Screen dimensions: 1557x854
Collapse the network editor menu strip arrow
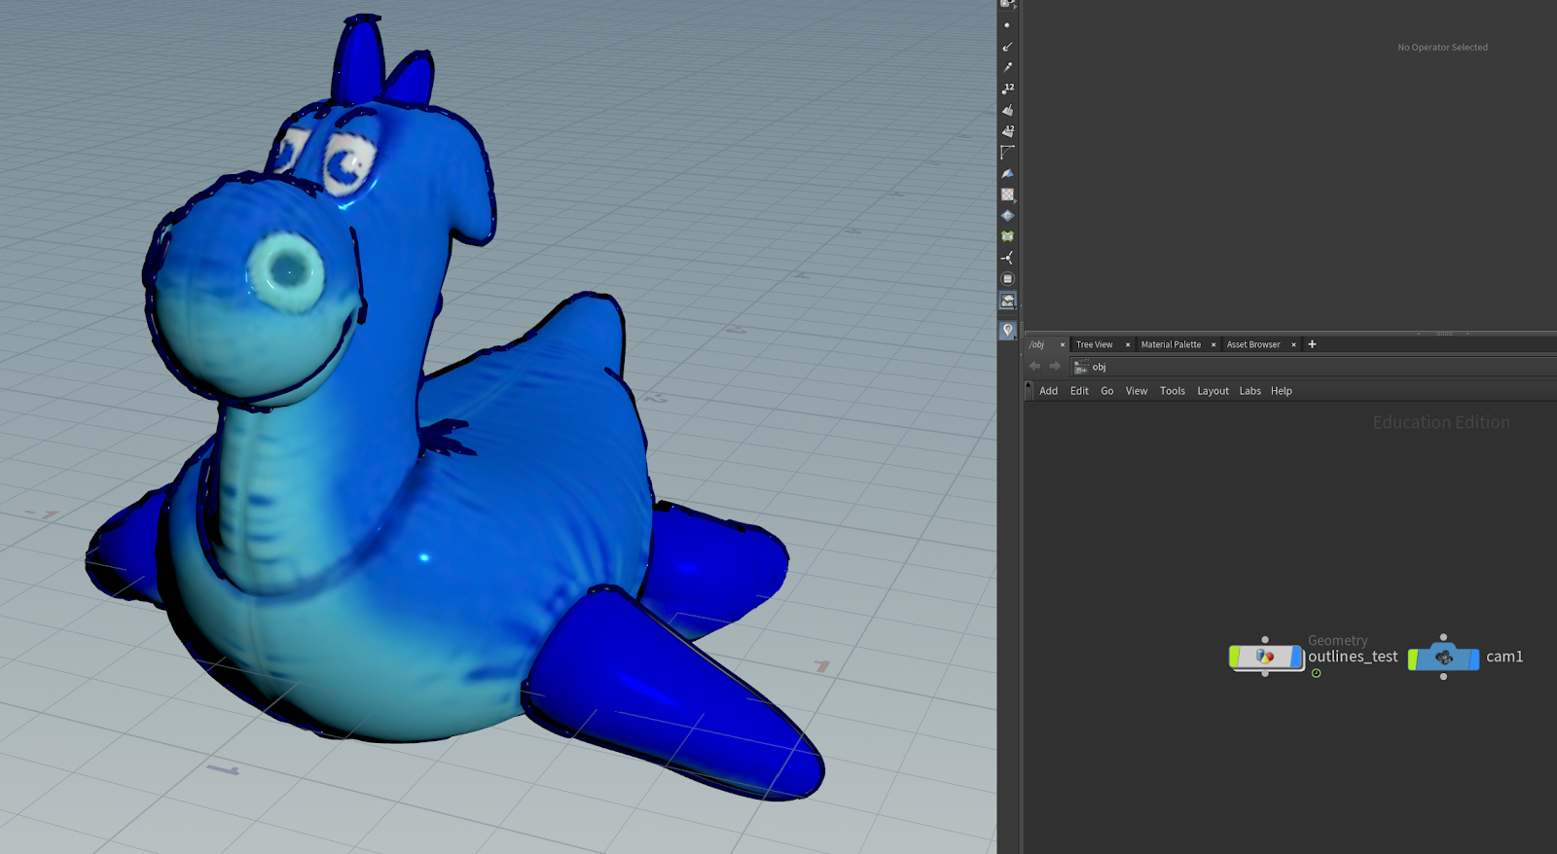point(1030,391)
